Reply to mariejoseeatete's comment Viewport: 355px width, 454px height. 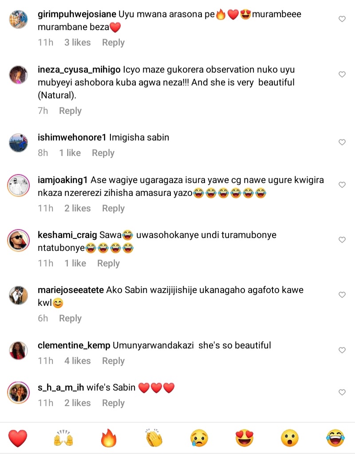(71, 318)
